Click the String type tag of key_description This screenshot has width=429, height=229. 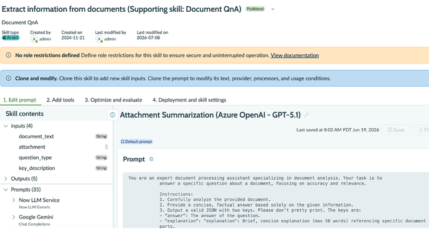coord(101,168)
